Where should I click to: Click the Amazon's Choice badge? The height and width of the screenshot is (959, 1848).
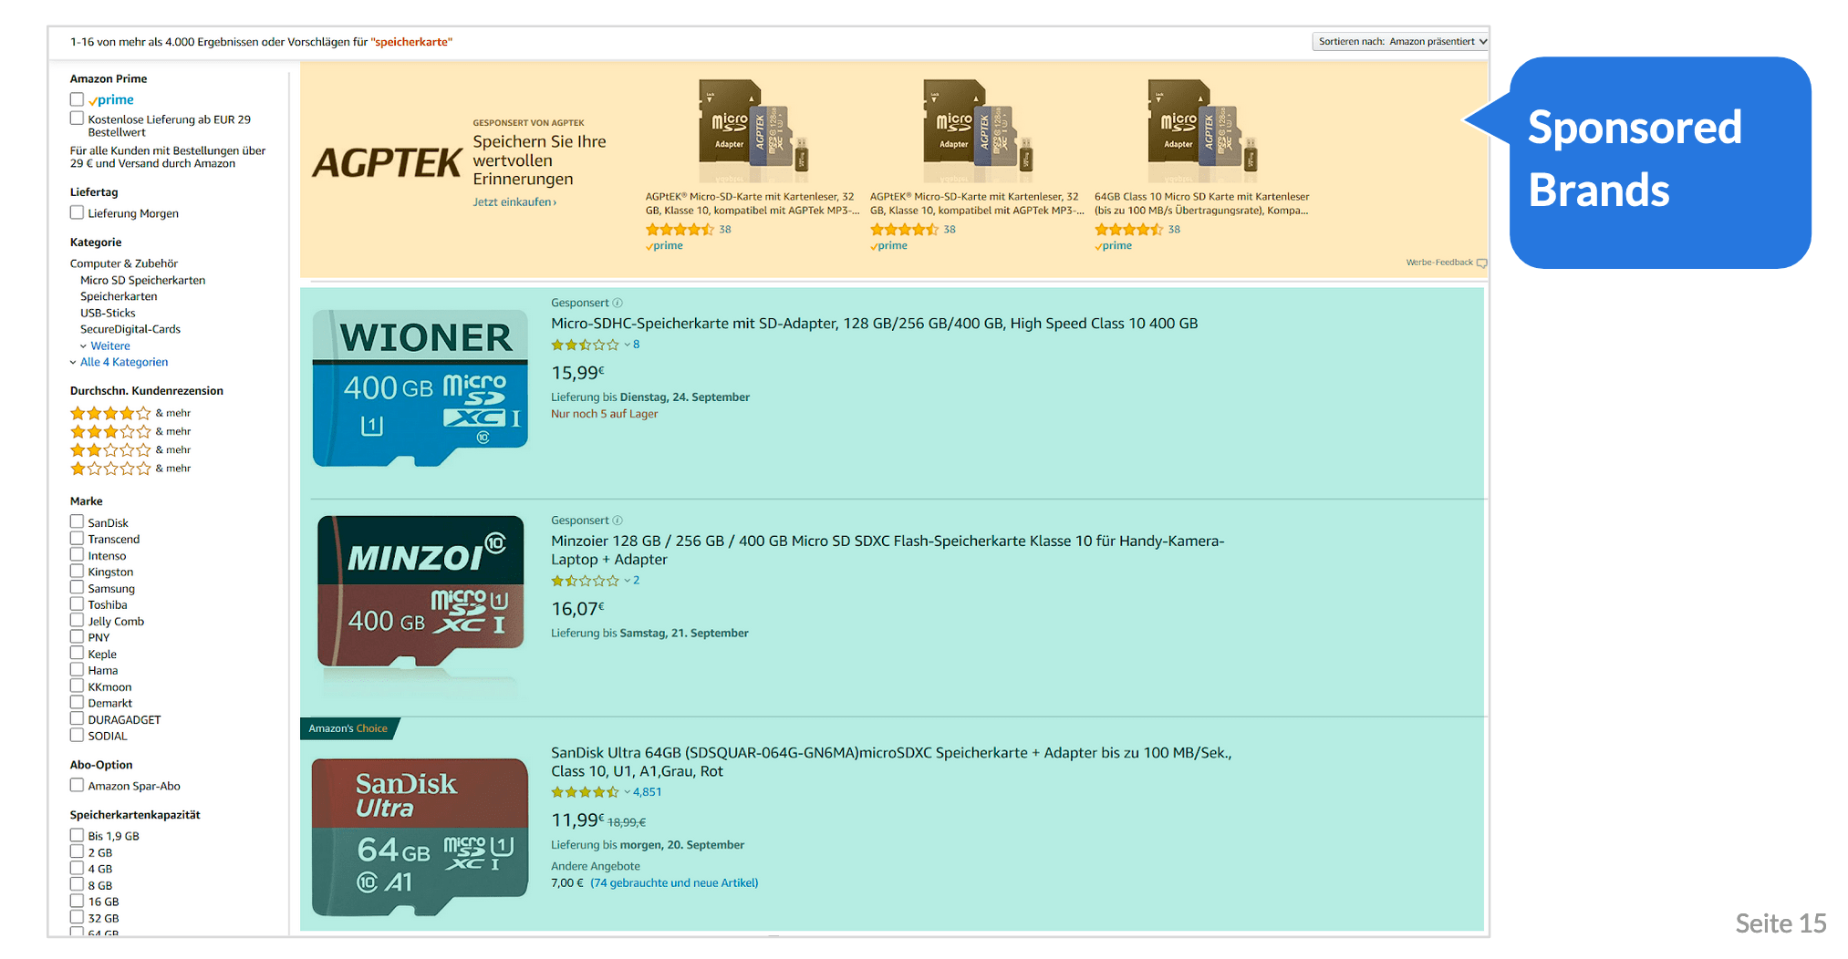[x=349, y=728]
